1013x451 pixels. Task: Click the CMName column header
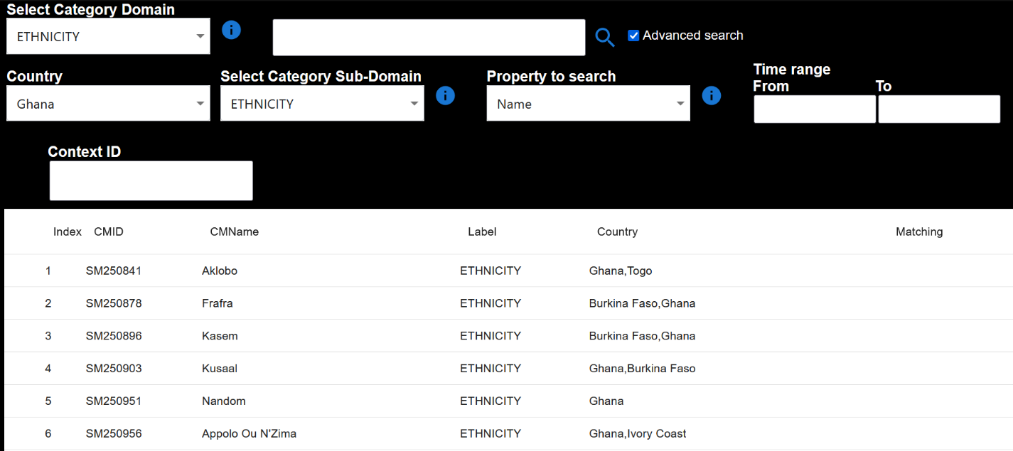pyautogui.click(x=234, y=232)
